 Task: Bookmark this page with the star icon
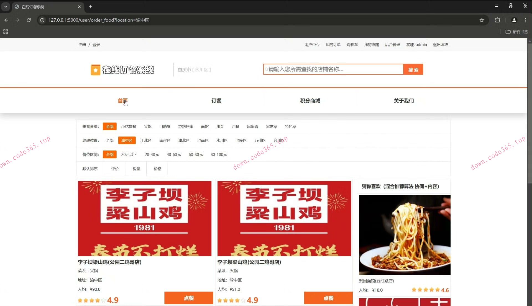tap(482, 20)
